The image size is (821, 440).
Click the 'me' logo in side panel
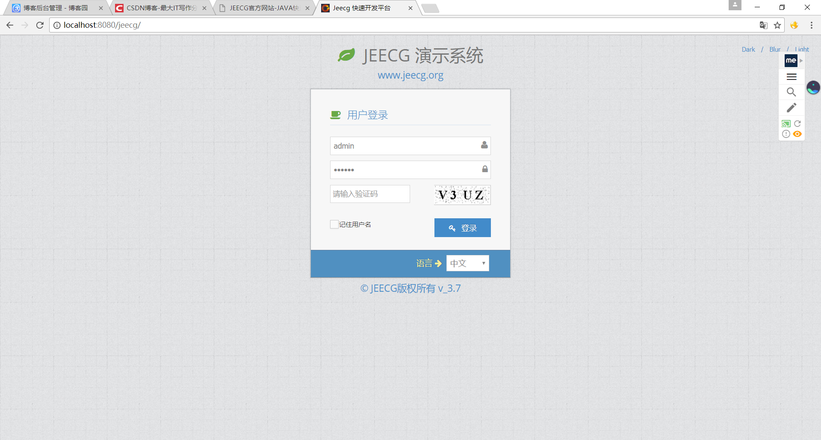pyautogui.click(x=791, y=61)
